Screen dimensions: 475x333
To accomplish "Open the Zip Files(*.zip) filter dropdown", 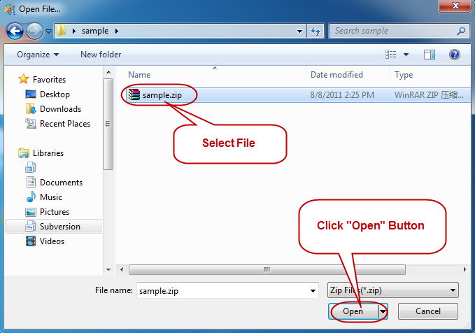I will 393,290.
